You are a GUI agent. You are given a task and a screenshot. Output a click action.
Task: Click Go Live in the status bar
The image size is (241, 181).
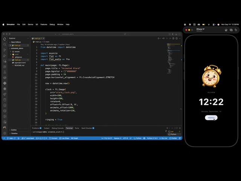pyautogui.click(x=163, y=138)
